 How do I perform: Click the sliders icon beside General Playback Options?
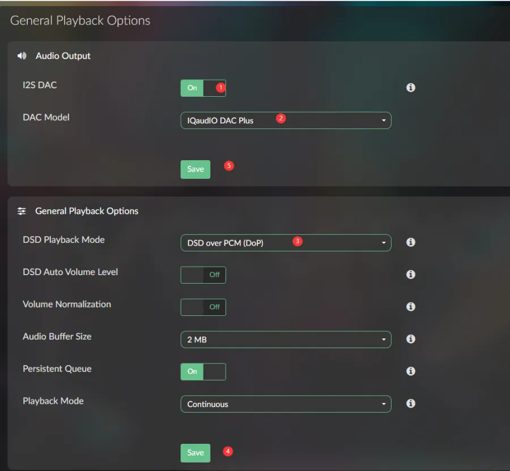(x=22, y=211)
